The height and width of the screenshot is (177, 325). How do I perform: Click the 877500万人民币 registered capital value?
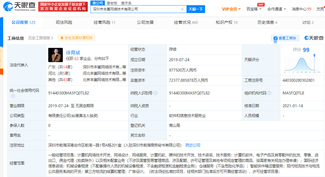tap(182, 70)
